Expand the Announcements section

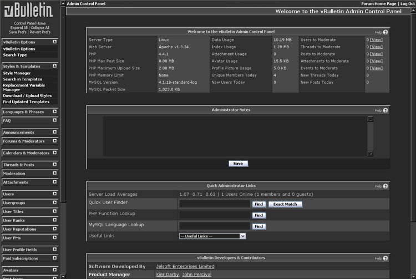[55, 132]
